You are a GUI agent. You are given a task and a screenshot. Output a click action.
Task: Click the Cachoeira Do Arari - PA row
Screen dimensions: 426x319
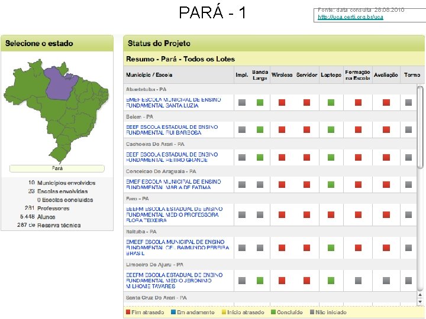[270, 144]
